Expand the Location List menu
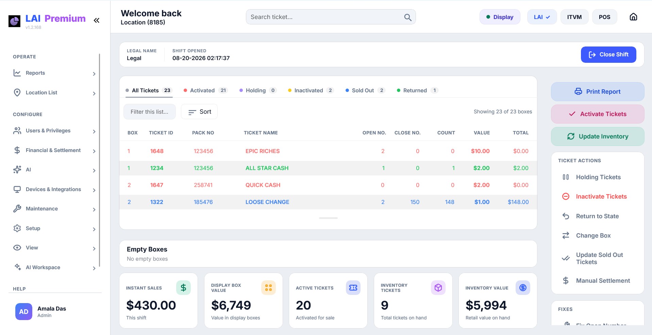This screenshot has width=652, height=335. tap(54, 93)
